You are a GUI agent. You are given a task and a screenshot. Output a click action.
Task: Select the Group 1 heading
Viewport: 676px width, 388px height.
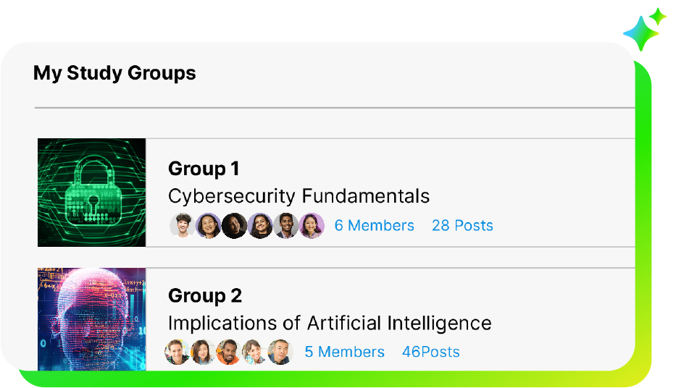204,169
